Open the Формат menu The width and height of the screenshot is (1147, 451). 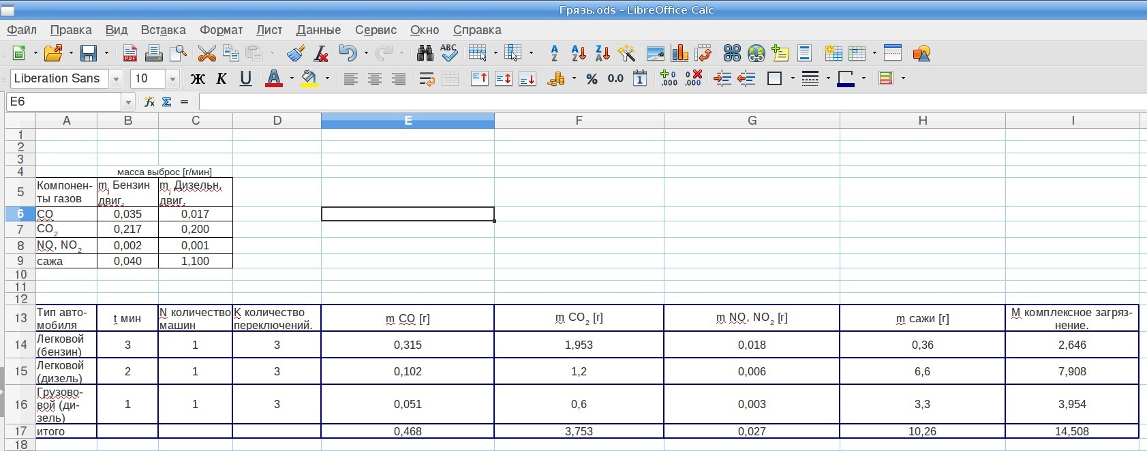click(221, 30)
